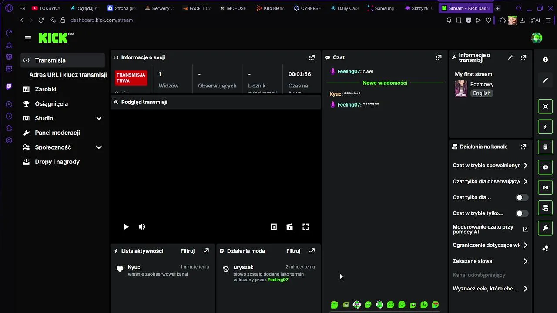Pop out the Działania moda panel
This screenshot has height=313, width=557.
pyautogui.click(x=312, y=251)
